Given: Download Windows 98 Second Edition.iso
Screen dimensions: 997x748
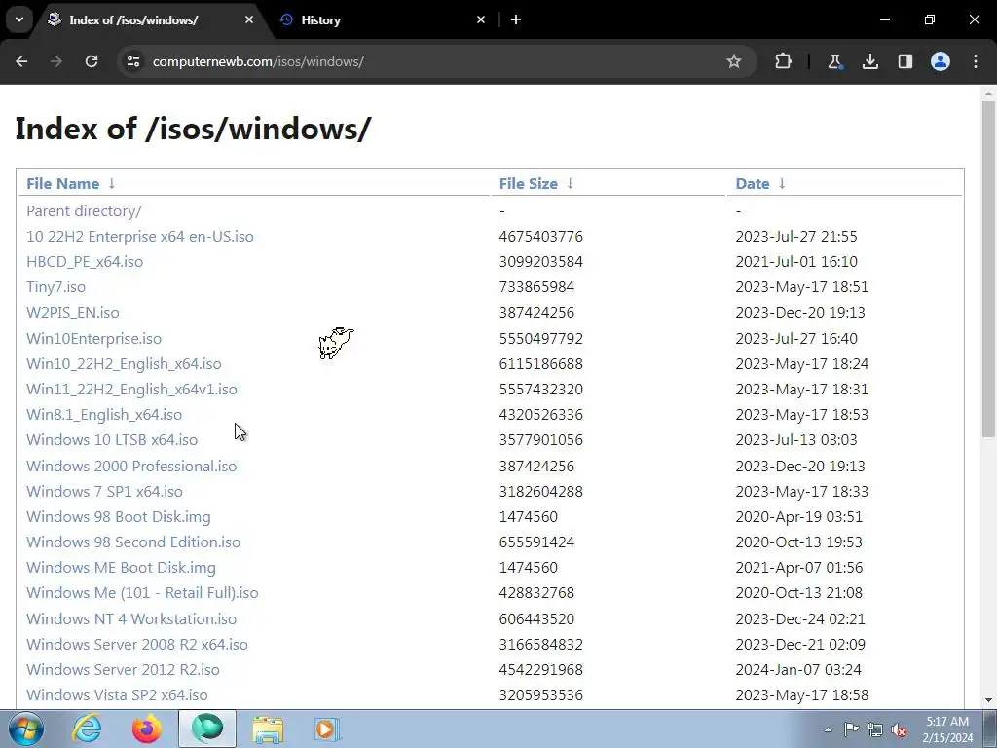Looking at the screenshot, I should [x=133, y=542].
